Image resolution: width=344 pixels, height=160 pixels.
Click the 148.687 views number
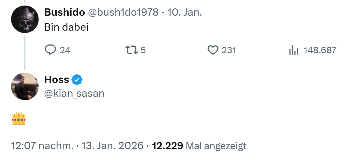[x=320, y=50]
